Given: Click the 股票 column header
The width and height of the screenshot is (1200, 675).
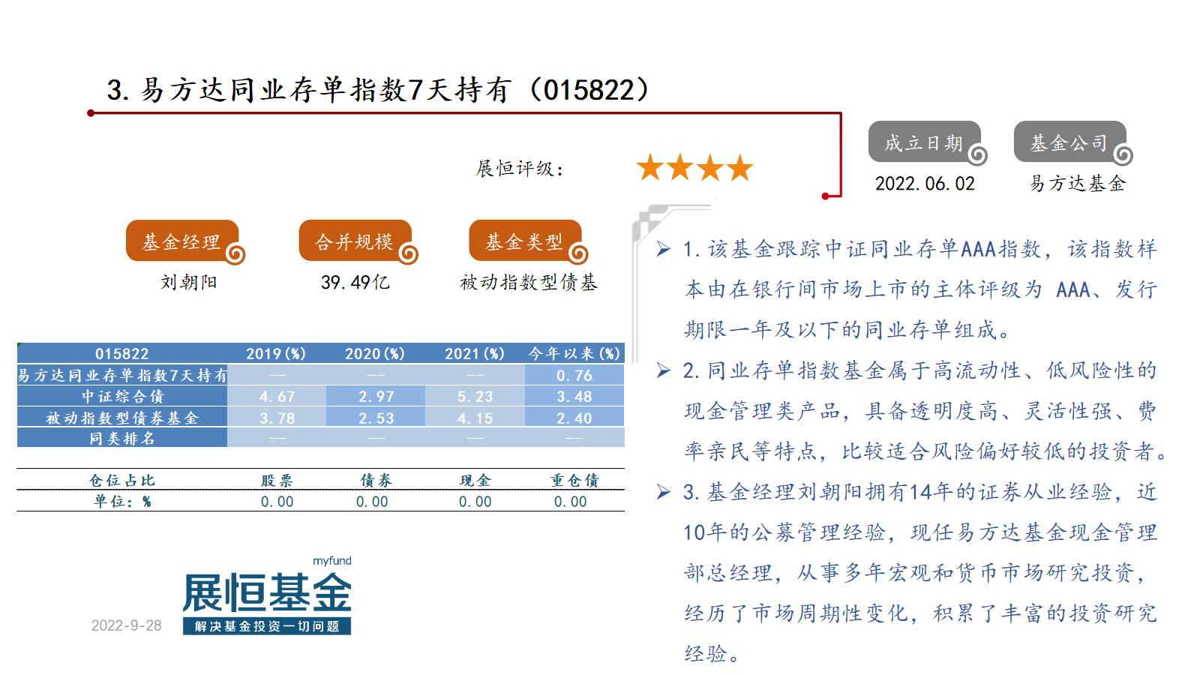Looking at the screenshot, I should tap(277, 480).
